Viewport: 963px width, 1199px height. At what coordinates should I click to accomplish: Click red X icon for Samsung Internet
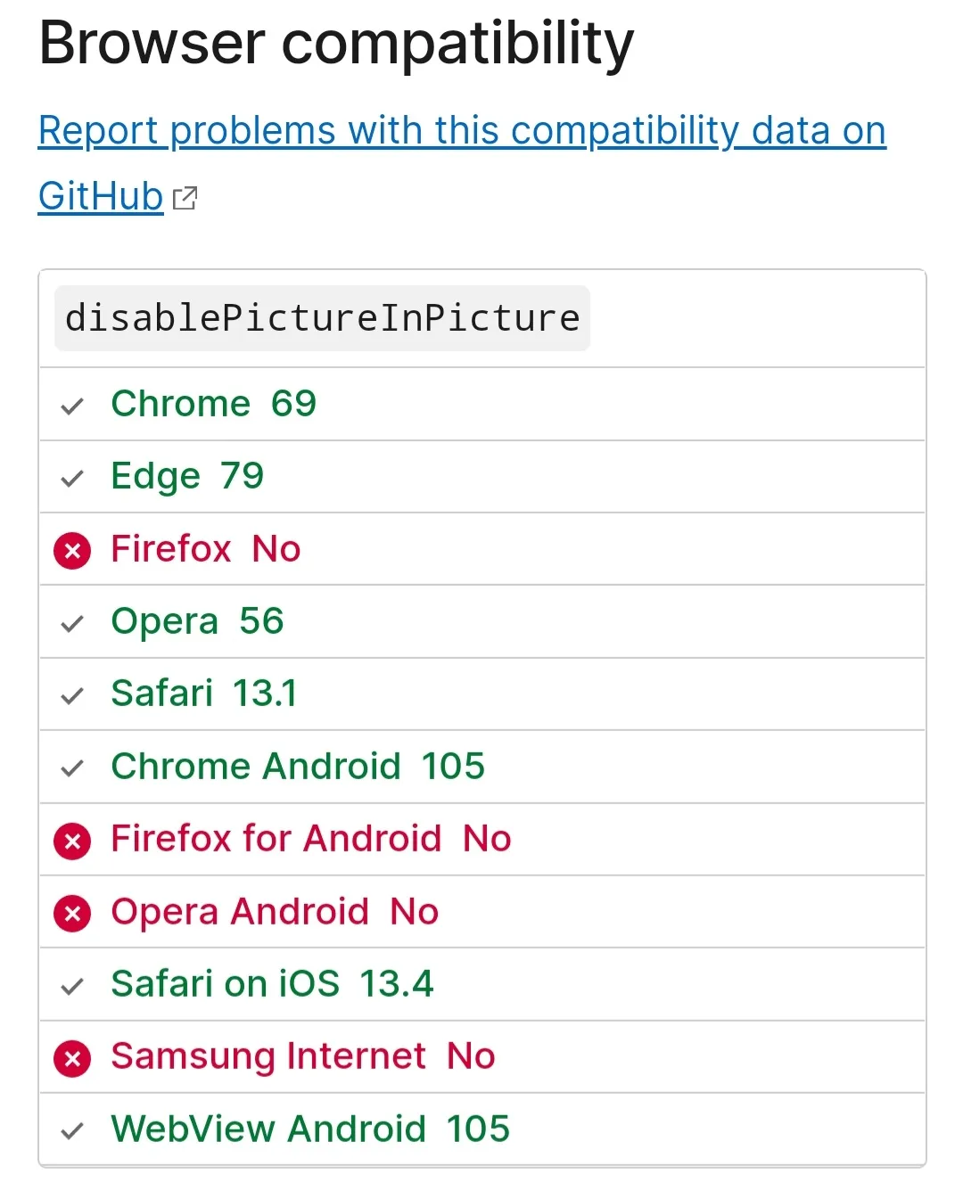coord(72,1059)
